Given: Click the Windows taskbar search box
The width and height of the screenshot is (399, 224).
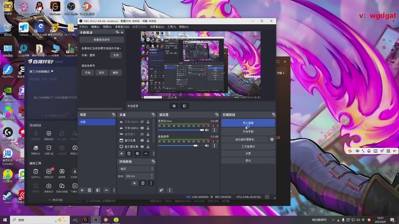Looking at the screenshot, I should 40,220.
